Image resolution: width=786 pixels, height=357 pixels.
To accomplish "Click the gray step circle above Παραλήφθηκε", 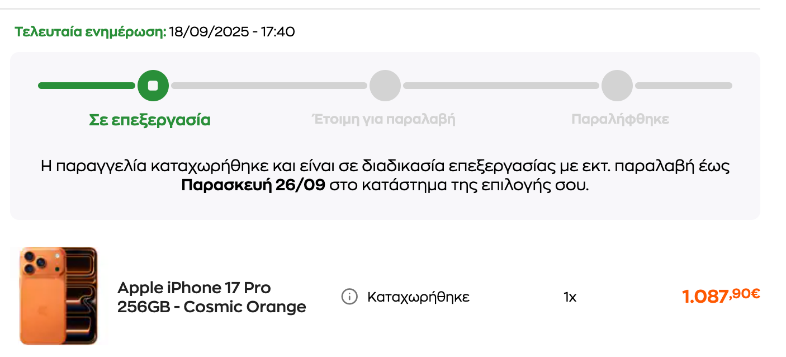I will pyautogui.click(x=617, y=86).
